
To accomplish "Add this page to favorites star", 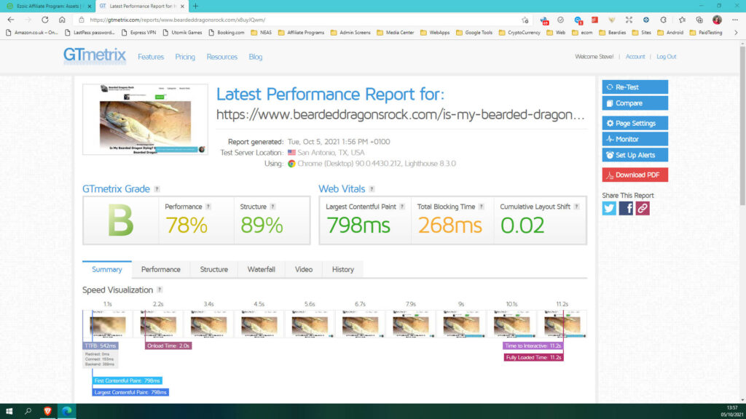I will pyautogui.click(x=525, y=20).
